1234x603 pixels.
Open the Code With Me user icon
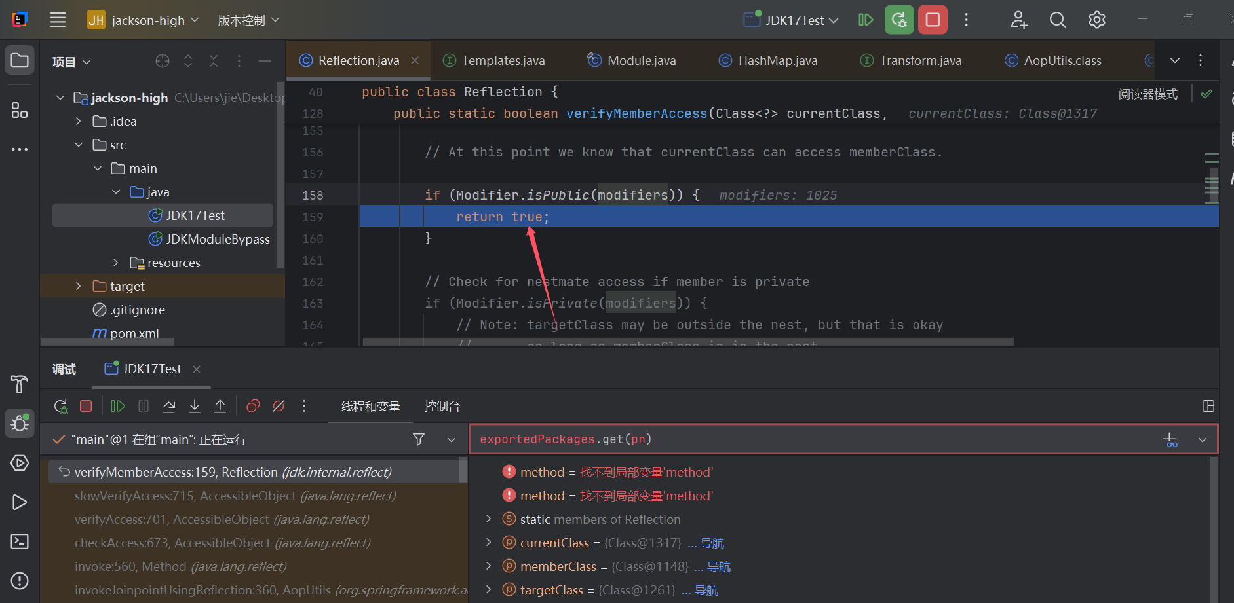(x=1018, y=20)
